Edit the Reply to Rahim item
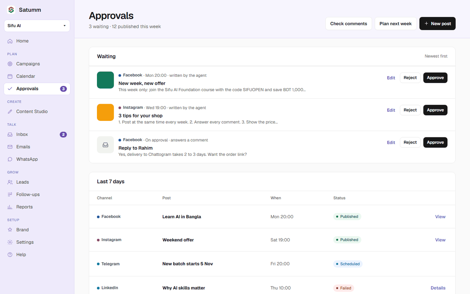This screenshot has height=294, width=470. [391, 143]
